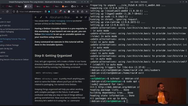This screenshot has width=188, height=106.
Task: Open 'g GnuPG' sidebar chapter
Action: coord(4,35)
